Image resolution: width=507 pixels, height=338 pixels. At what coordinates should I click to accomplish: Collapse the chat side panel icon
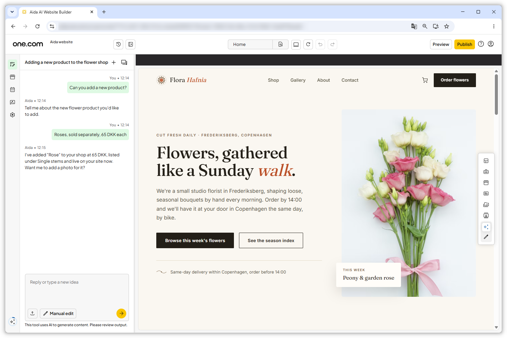coord(131,44)
